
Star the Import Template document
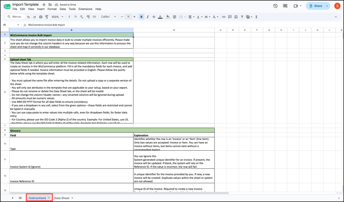44,5
